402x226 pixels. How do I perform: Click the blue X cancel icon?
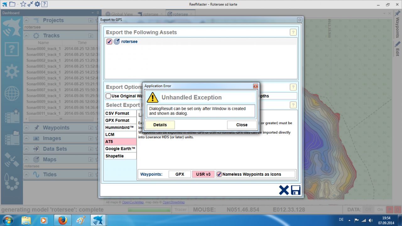point(284,190)
